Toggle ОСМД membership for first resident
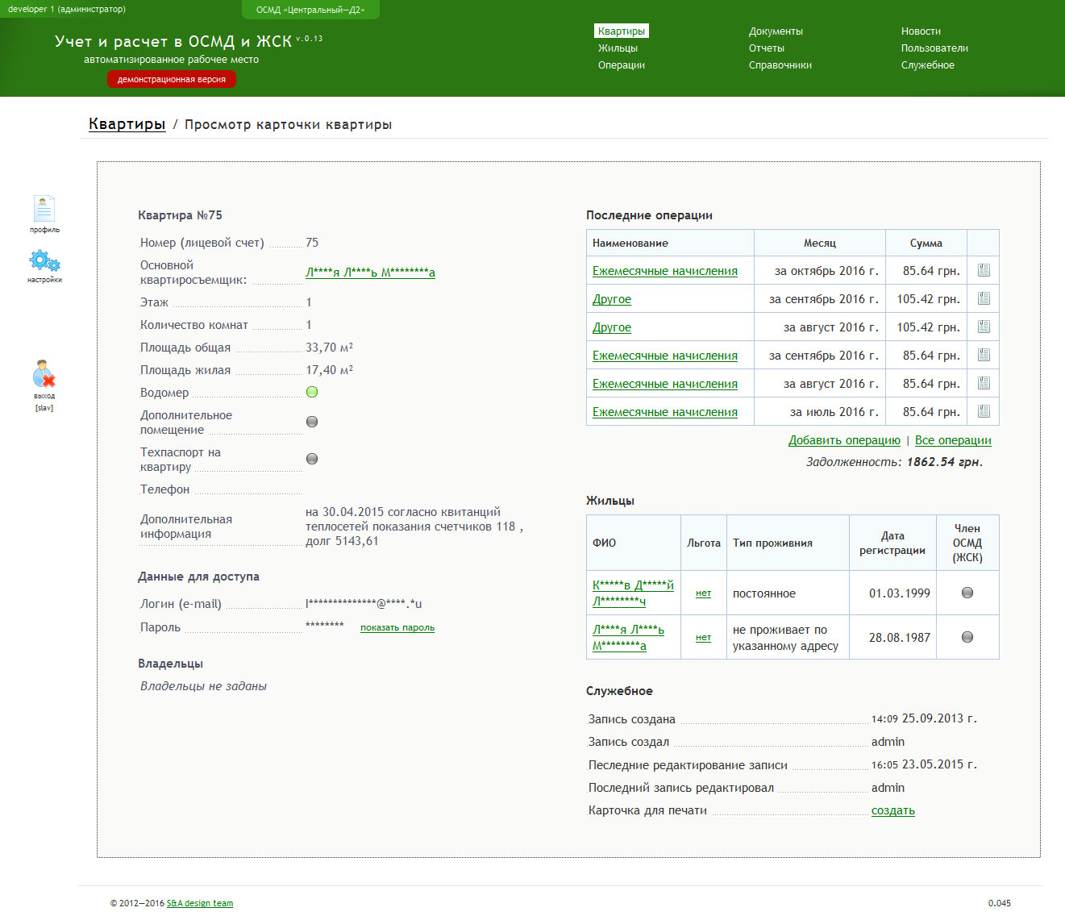 coord(967,593)
